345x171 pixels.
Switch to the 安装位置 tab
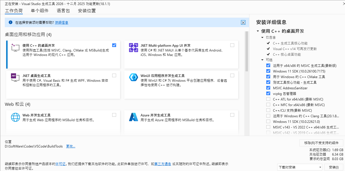[87, 11]
